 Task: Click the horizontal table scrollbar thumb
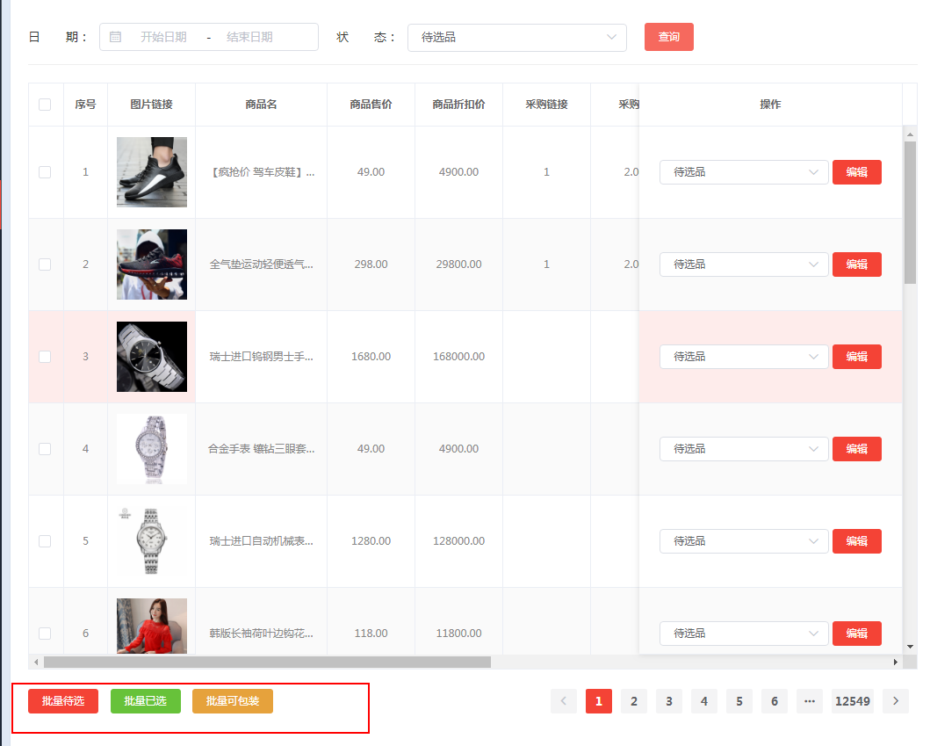[267, 662]
